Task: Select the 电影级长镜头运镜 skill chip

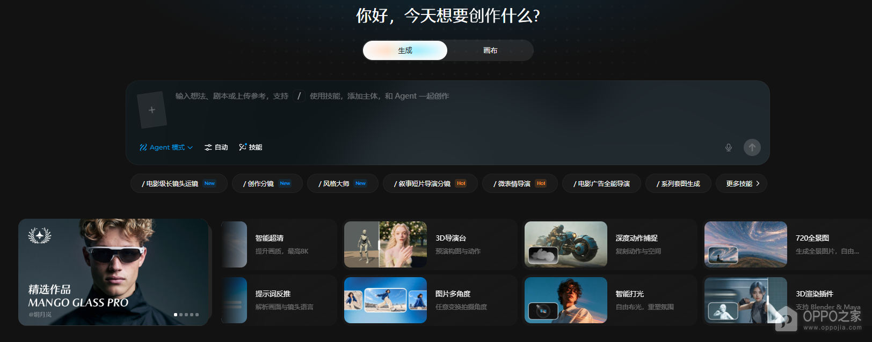Action: [179, 183]
